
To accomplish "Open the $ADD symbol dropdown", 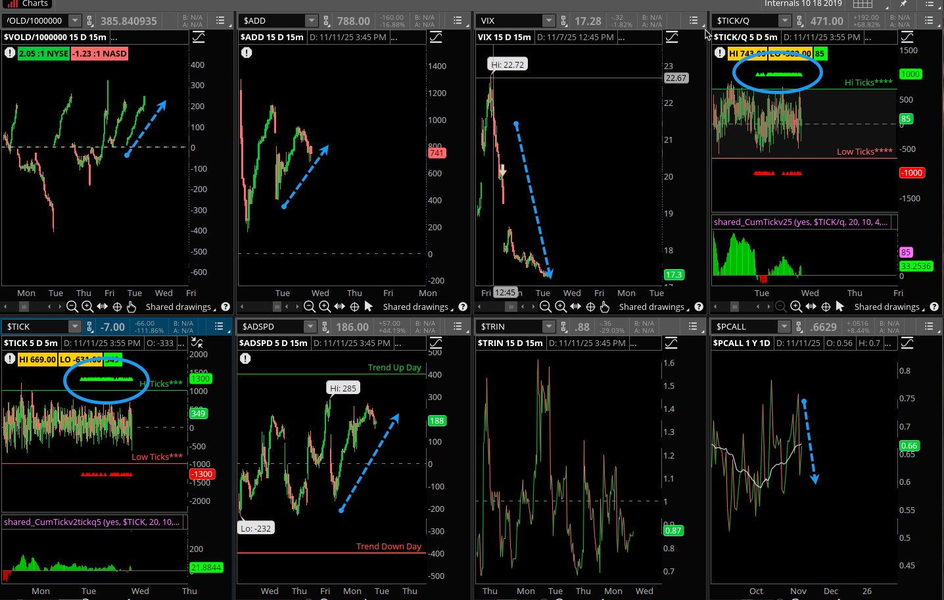I will pos(311,21).
